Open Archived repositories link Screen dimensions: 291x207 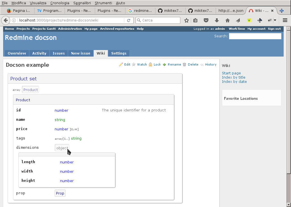(x=117, y=29)
